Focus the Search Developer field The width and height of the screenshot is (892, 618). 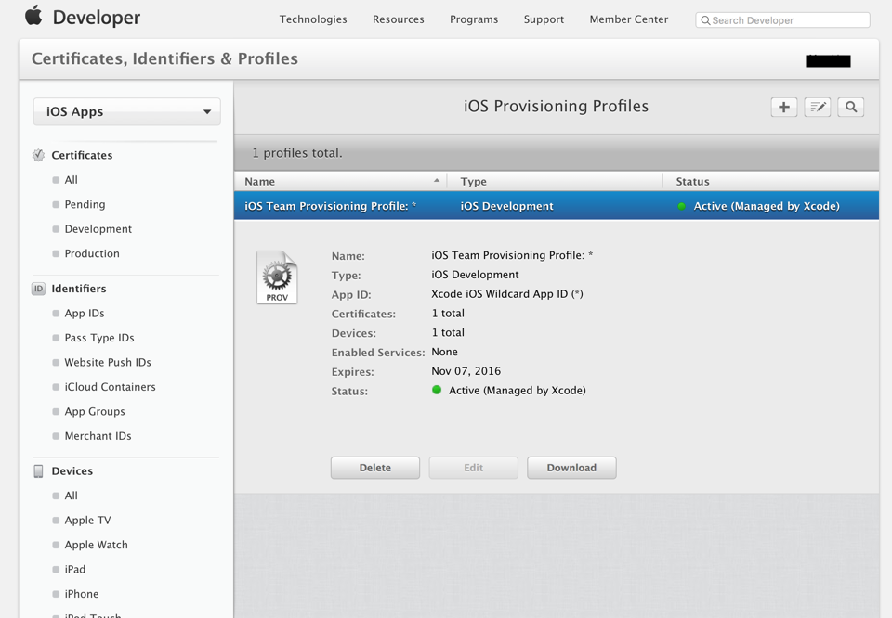pos(782,19)
